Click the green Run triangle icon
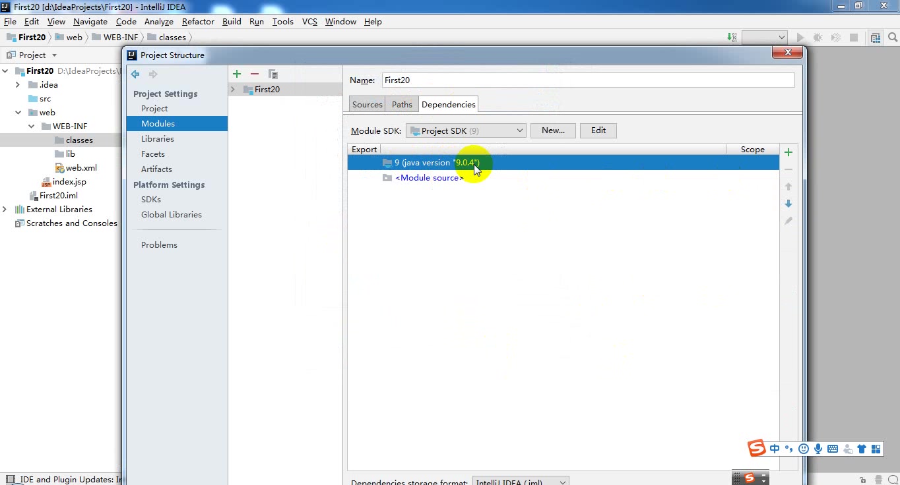900x485 pixels. pyautogui.click(x=800, y=38)
